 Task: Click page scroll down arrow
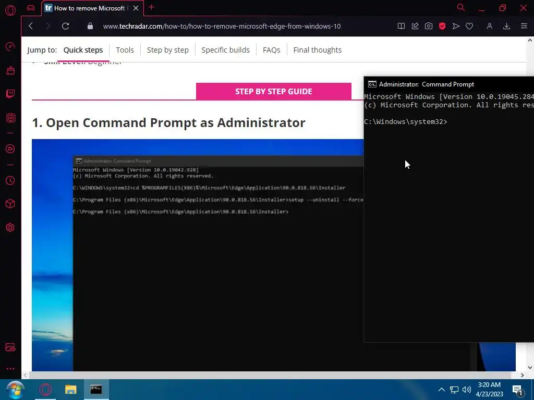click(530, 367)
